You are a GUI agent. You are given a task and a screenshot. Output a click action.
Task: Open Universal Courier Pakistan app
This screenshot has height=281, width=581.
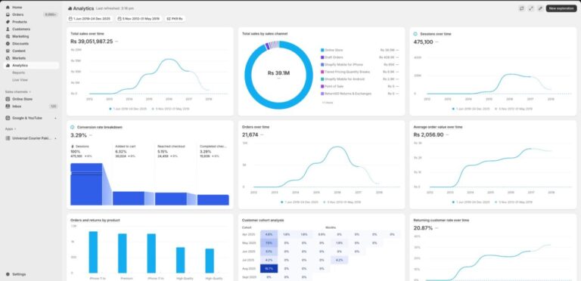[x=31, y=138]
